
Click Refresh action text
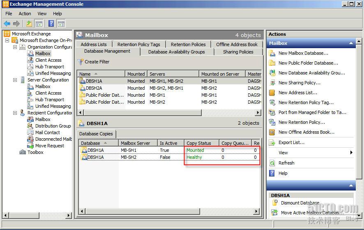click(x=286, y=163)
